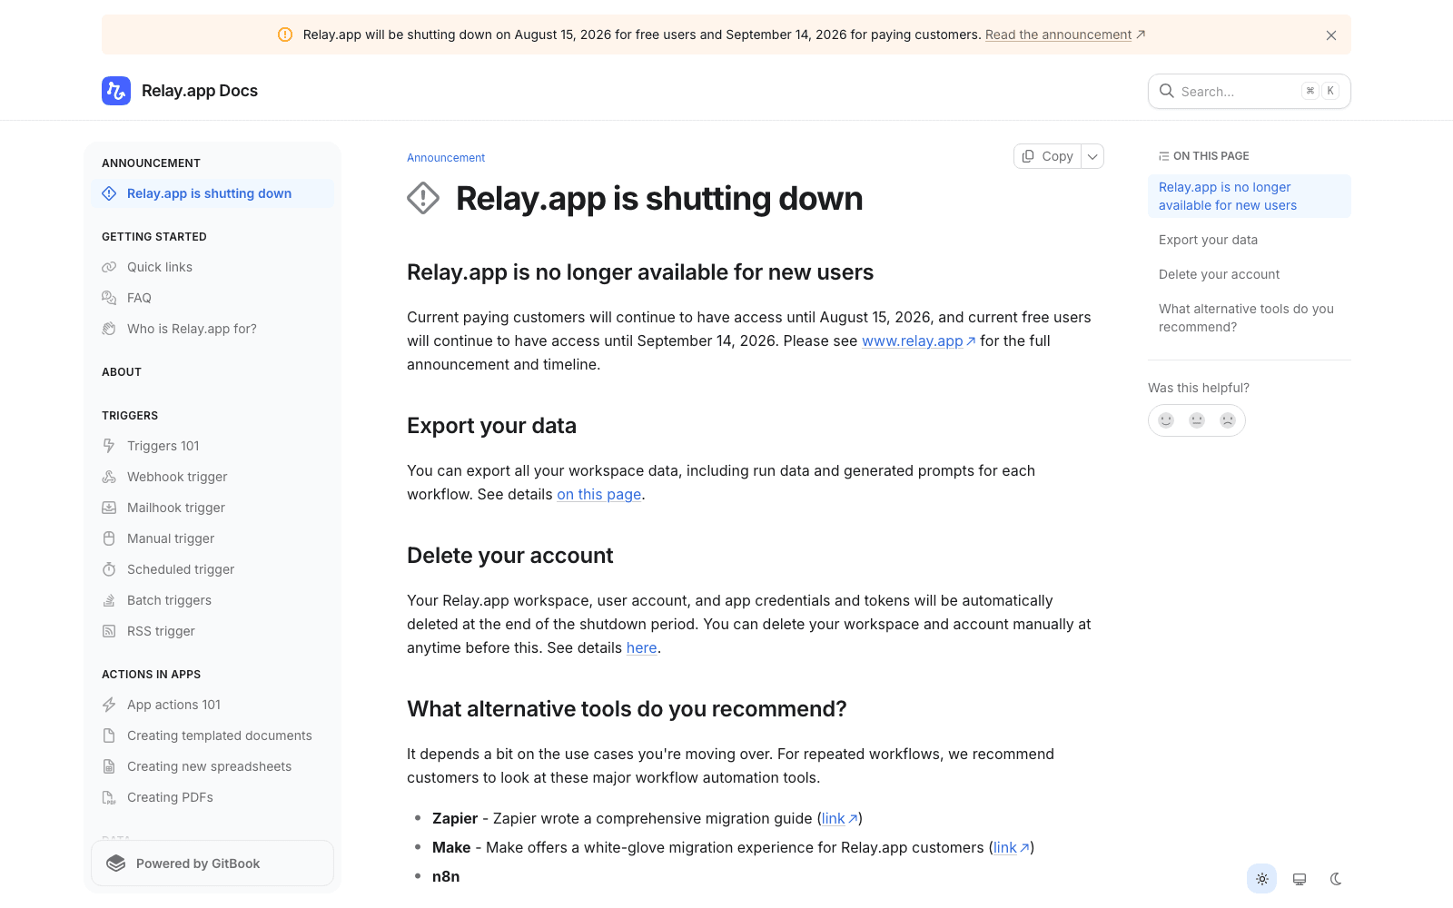Click the diamond alert icon beside page title
The width and height of the screenshot is (1453, 908).
point(423,198)
